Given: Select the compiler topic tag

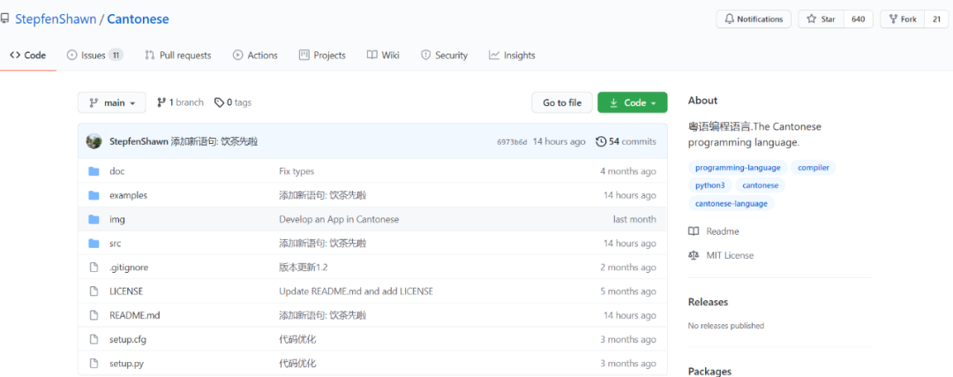Looking at the screenshot, I should (814, 168).
